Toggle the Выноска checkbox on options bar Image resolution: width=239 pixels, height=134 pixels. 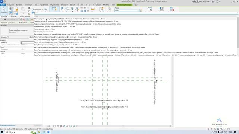click(20, 23)
